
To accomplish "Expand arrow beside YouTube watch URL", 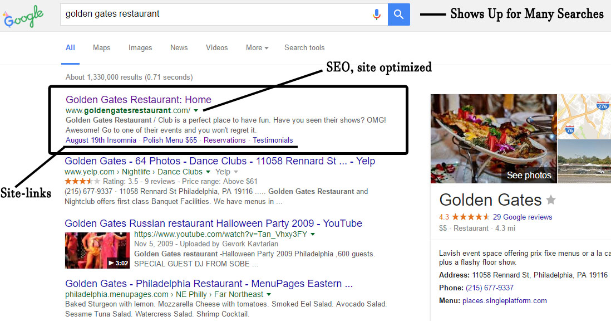I will [313, 235].
